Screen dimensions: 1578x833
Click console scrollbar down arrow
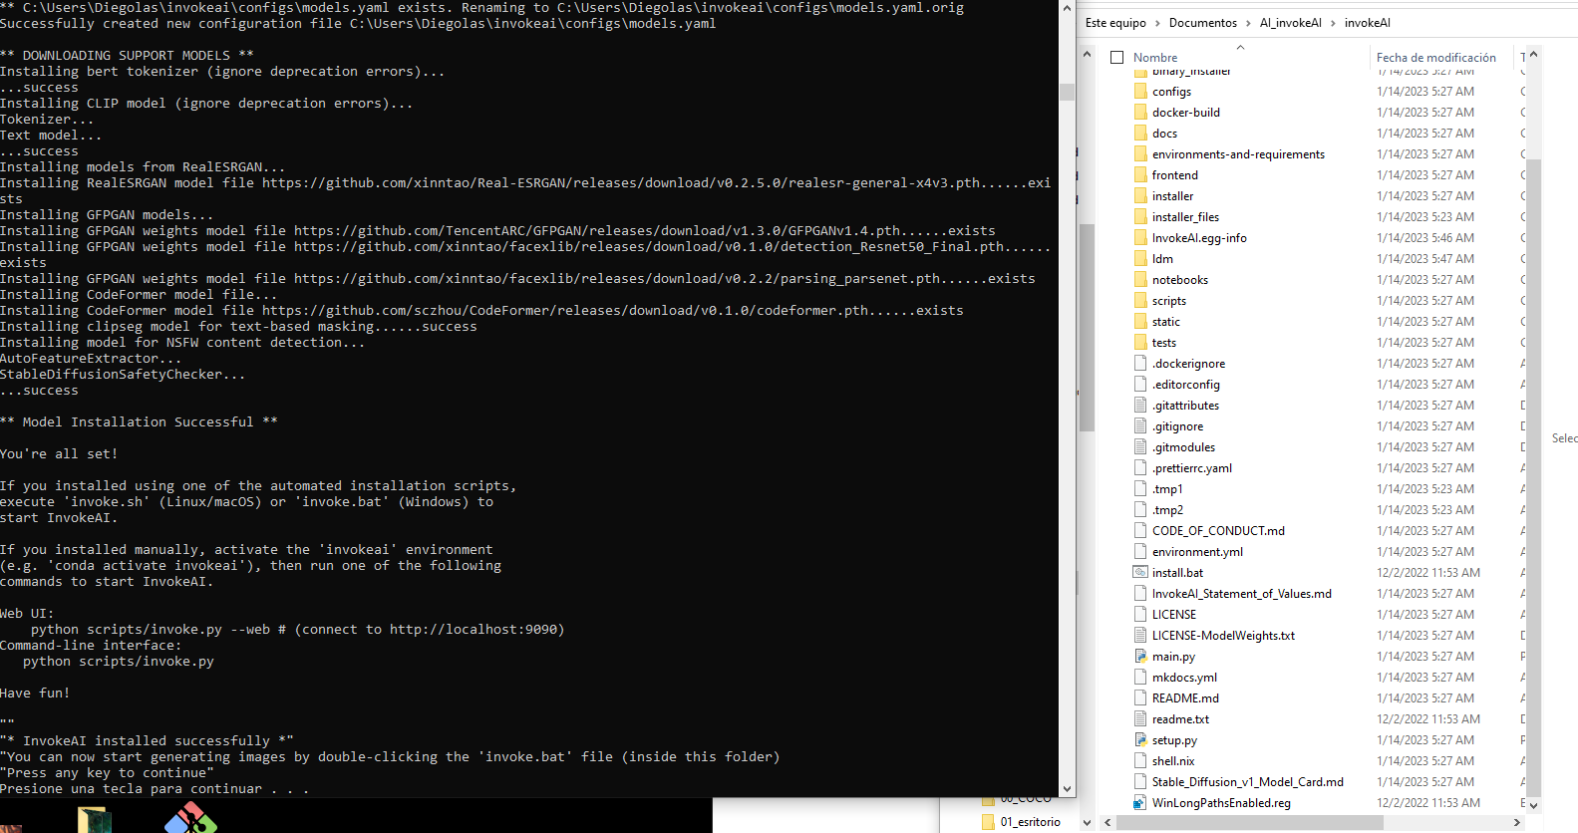[x=1067, y=788]
